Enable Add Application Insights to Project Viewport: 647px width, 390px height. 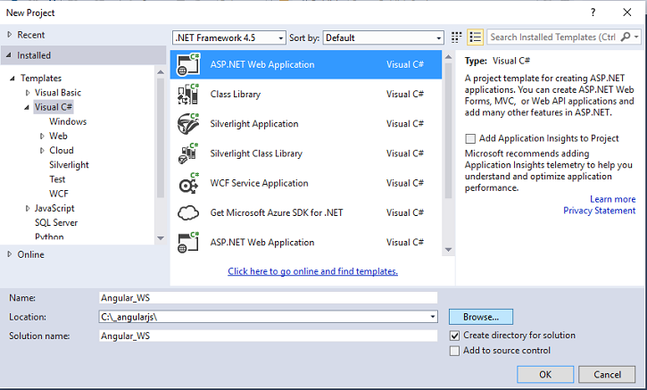470,138
